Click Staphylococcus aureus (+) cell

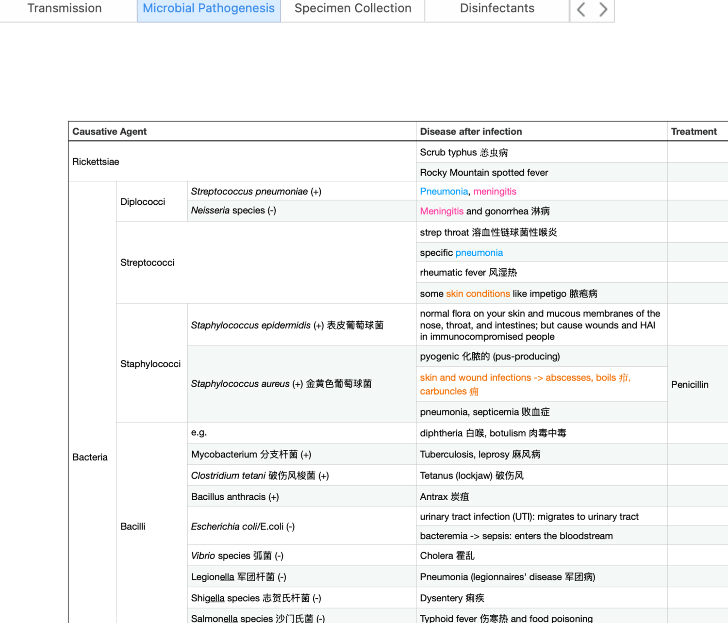pos(301,384)
